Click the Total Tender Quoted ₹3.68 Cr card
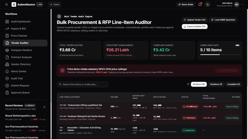 coord(79,50)
